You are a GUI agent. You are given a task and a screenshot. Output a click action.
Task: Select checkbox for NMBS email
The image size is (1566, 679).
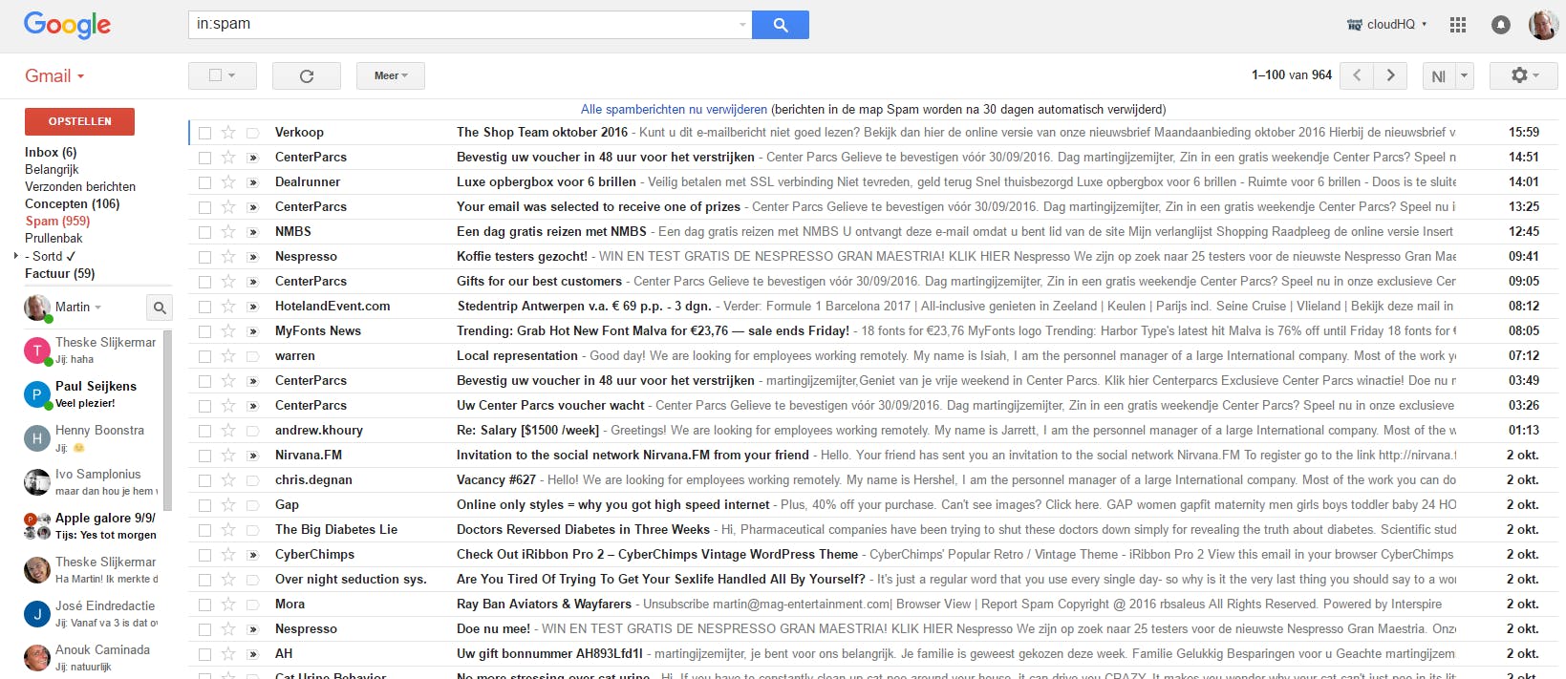click(x=204, y=232)
